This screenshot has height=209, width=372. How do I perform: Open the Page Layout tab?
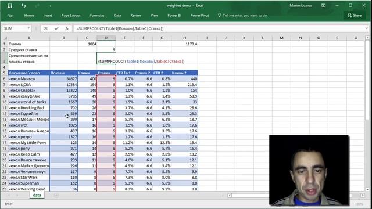tap(71, 16)
